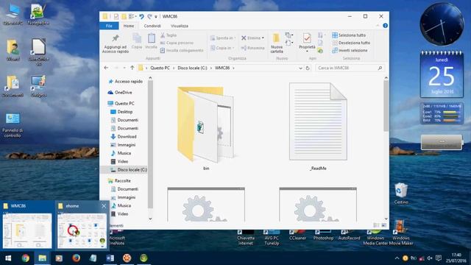Click the redo icon in title bar
Screen dimensions: 471x265
(149, 16)
